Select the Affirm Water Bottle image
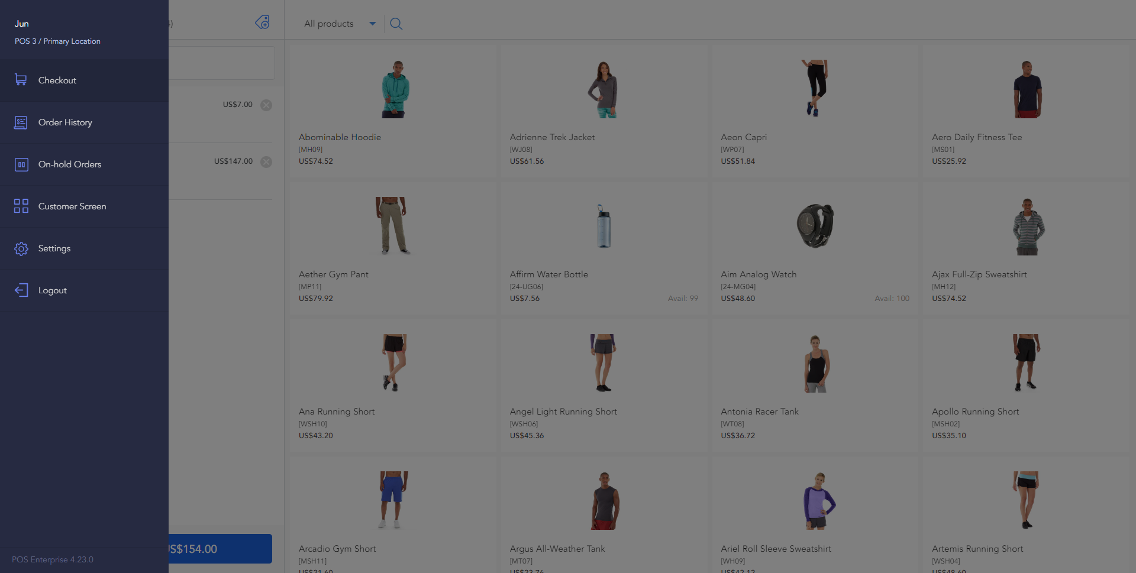This screenshot has width=1136, height=573. 603,226
